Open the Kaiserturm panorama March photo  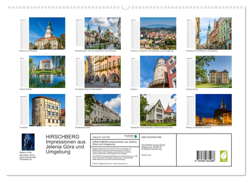click(158, 33)
